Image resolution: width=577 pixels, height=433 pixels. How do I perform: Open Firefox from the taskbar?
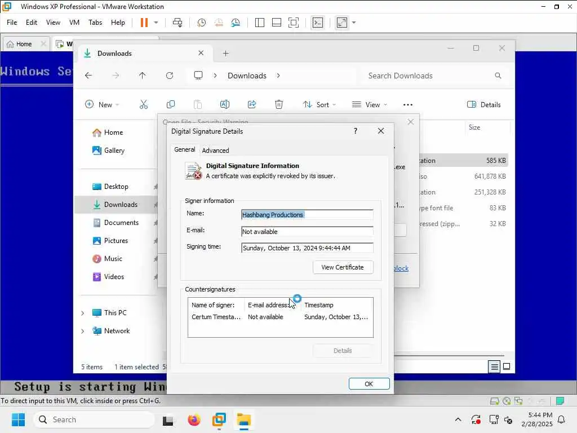194,419
